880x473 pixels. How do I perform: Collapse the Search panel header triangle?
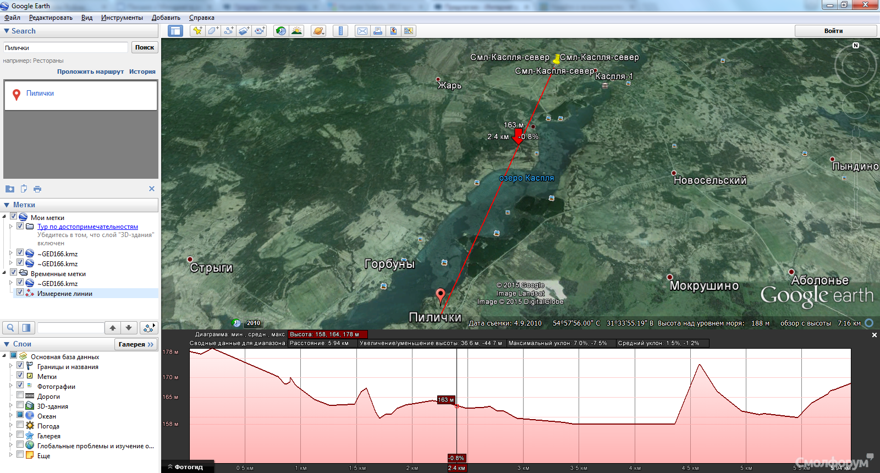[7, 31]
